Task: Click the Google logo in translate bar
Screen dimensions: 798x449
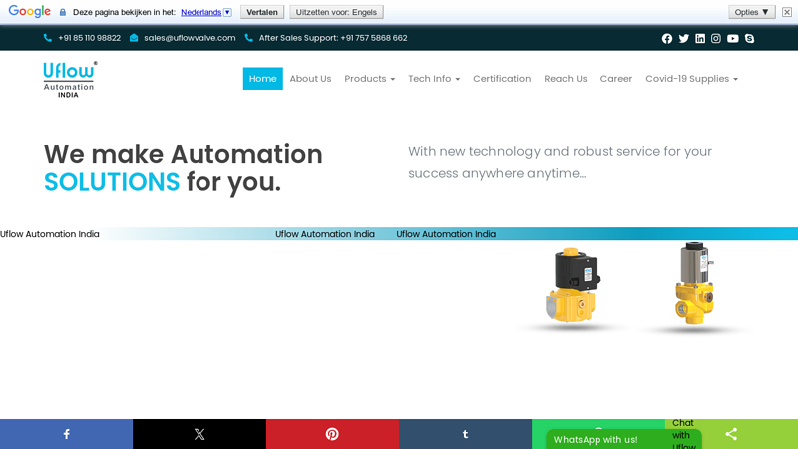Action: tap(30, 11)
